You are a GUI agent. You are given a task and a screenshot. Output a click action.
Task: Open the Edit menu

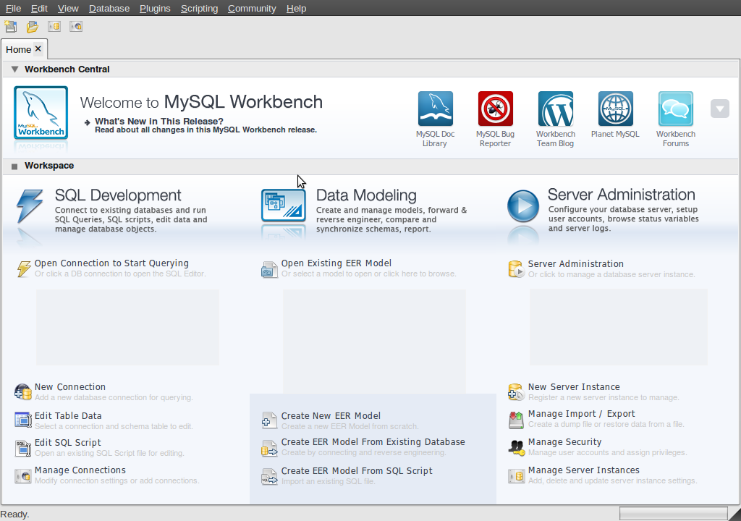pyautogui.click(x=39, y=9)
